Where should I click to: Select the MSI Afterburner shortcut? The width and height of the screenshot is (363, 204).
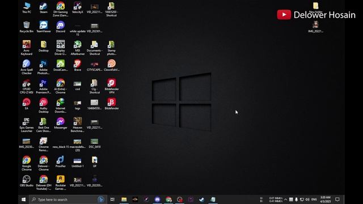coord(78,48)
